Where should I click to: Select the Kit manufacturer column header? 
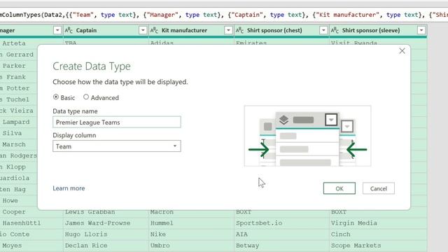184,30
